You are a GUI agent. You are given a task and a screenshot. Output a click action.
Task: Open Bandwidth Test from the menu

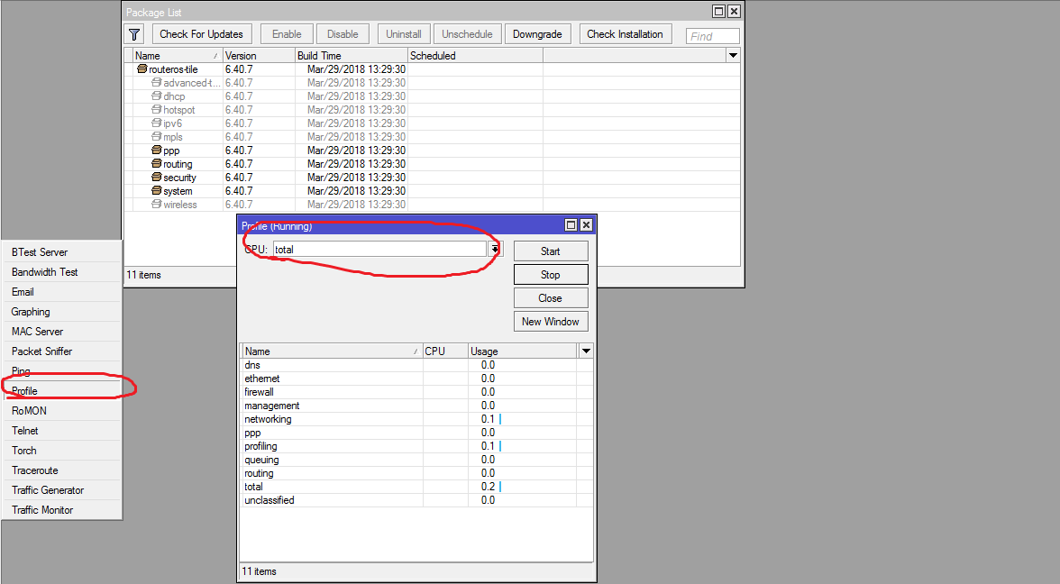pos(62,272)
